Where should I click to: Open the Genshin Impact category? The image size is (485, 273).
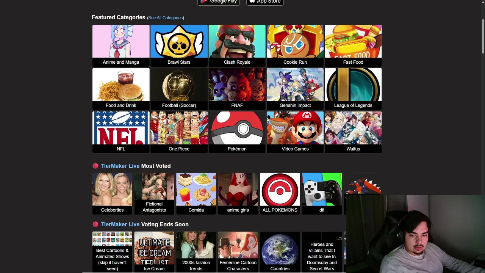point(295,89)
